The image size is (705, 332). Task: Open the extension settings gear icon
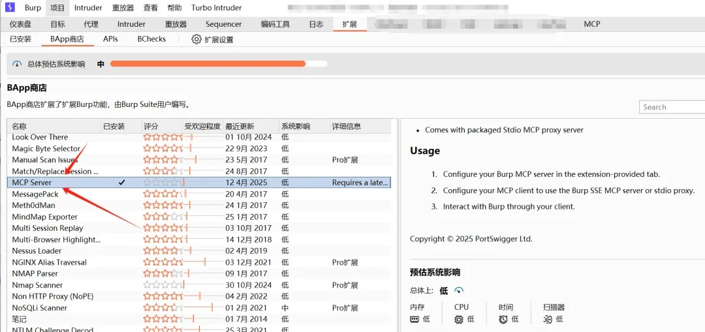[x=196, y=39]
